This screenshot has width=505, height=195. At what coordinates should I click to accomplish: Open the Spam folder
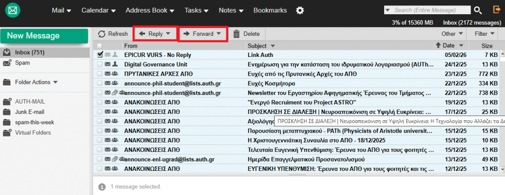coord(22,63)
